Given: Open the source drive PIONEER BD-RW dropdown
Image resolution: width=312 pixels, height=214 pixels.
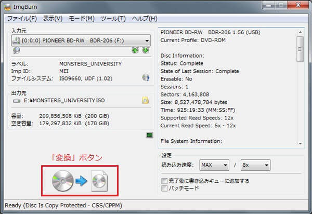Looking at the screenshot, I should click(81, 41).
